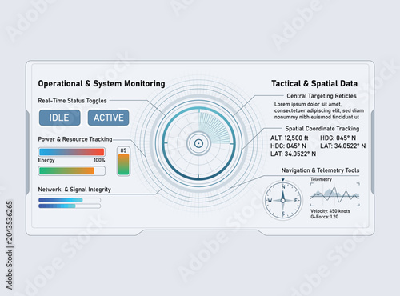Viewport: 400px width, 296px height.
Task: Click the ALT: 12,500 ft value
Action: (x=290, y=138)
